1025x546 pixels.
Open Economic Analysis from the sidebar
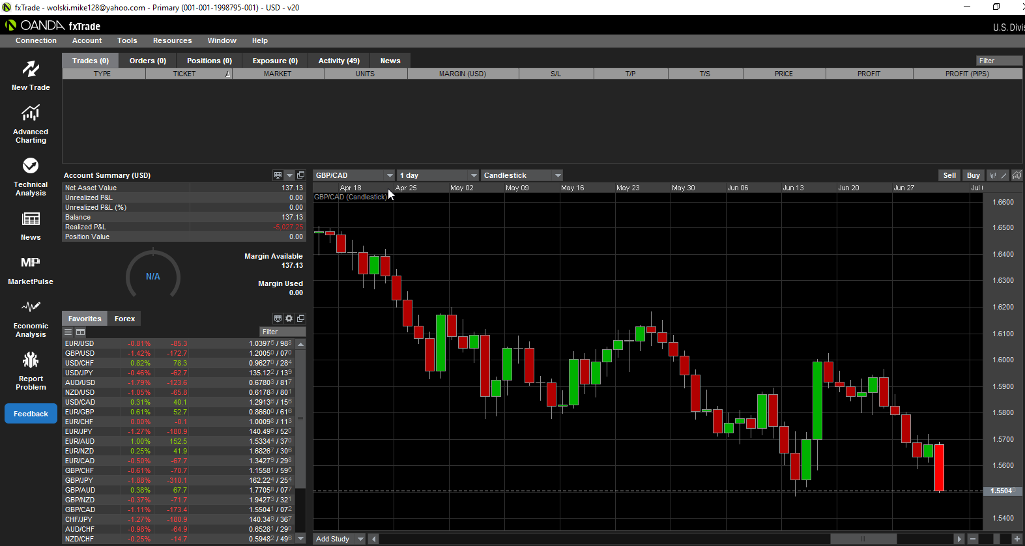[x=31, y=319]
